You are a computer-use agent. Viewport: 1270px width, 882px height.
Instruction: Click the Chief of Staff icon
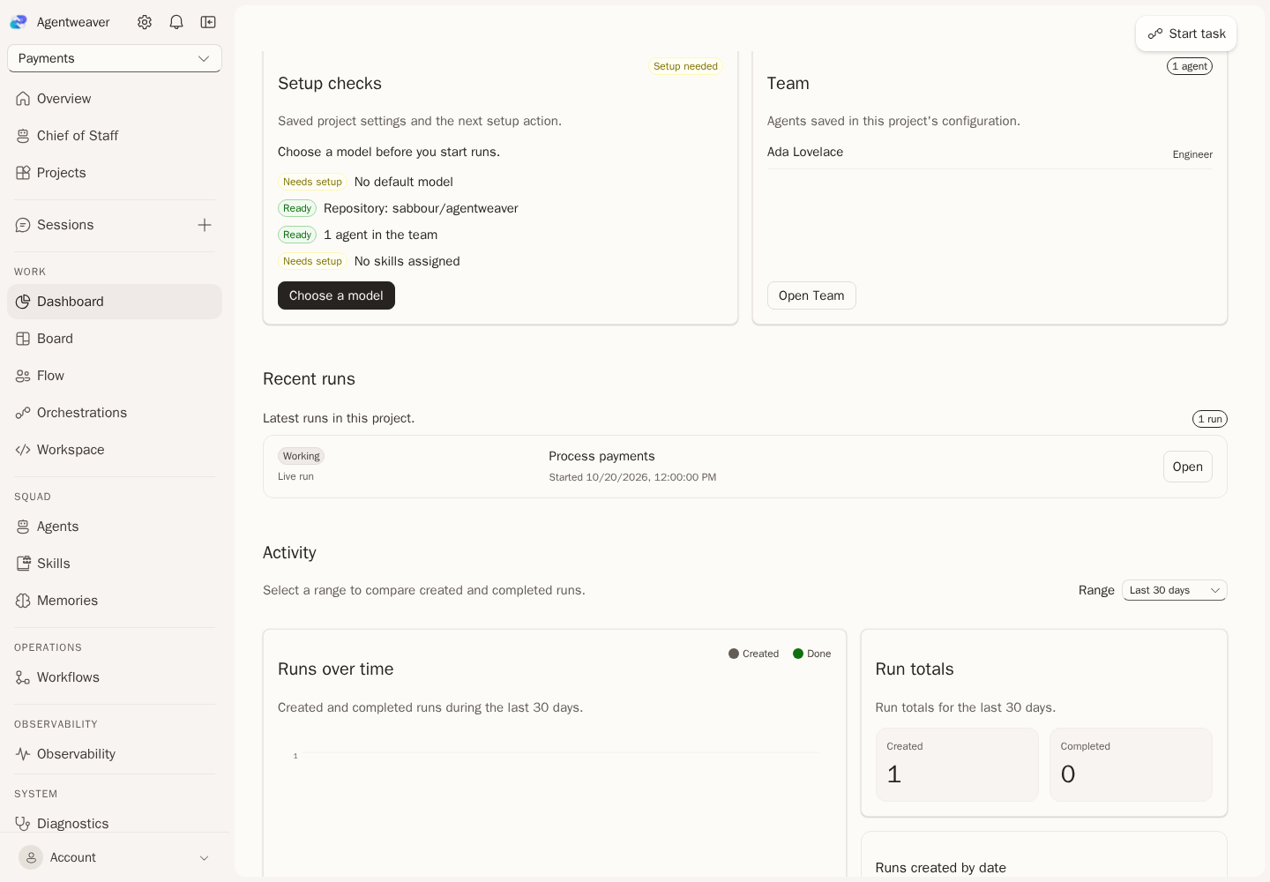[x=23, y=136]
